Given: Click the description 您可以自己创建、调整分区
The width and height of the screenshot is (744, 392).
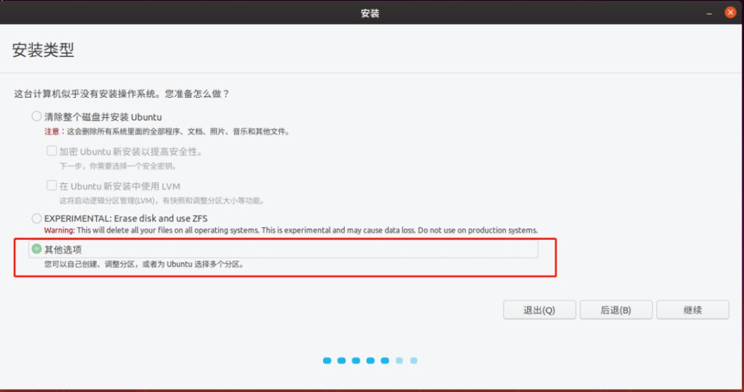Looking at the screenshot, I should point(145,264).
